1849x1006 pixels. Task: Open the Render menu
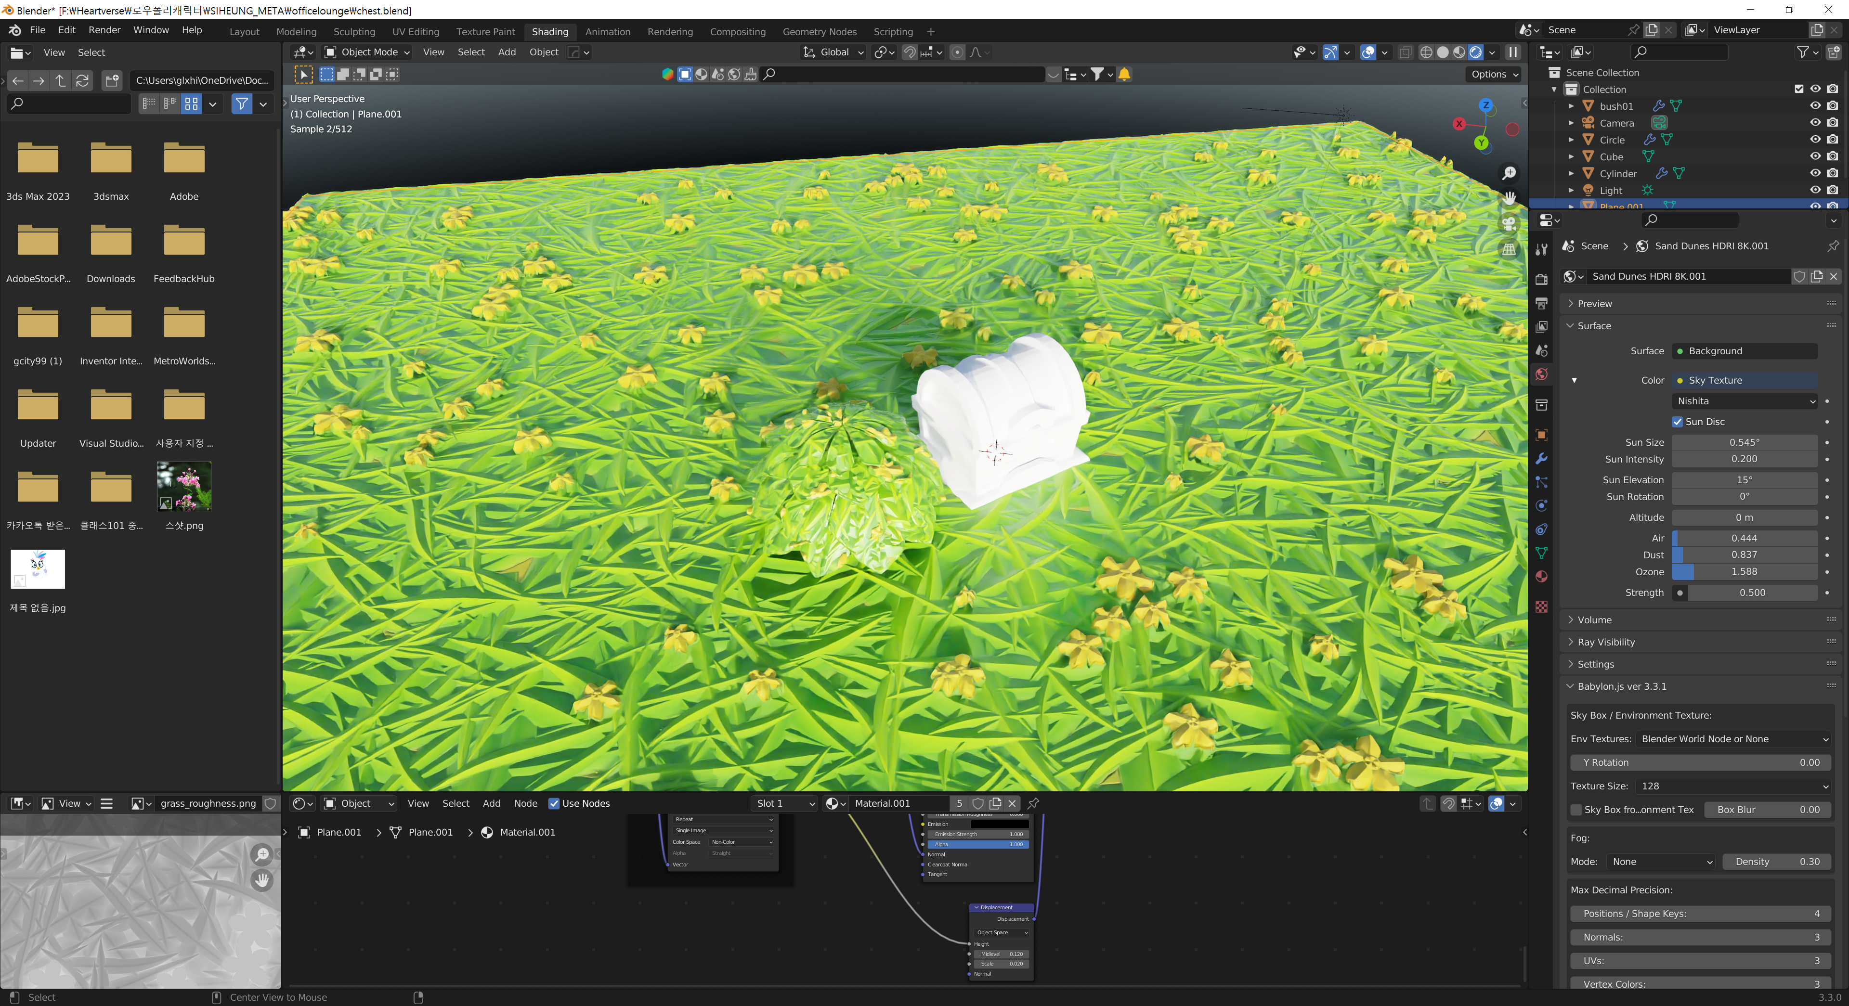click(104, 30)
